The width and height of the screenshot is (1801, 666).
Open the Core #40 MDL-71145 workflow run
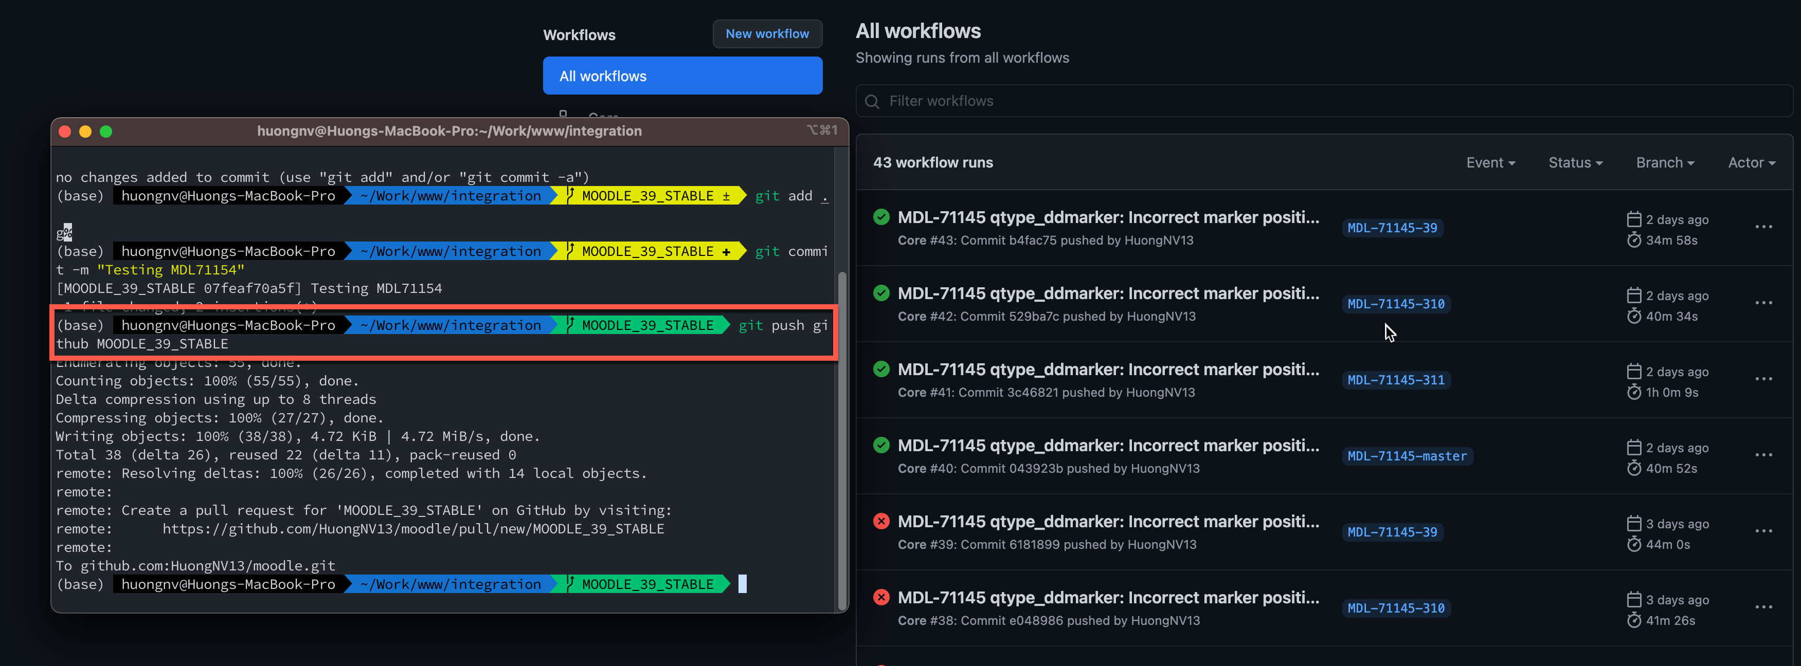[1108, 446]
